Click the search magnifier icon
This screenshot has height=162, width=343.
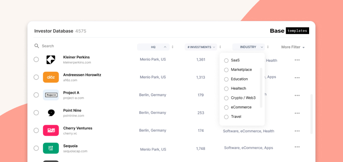(36, 46)
